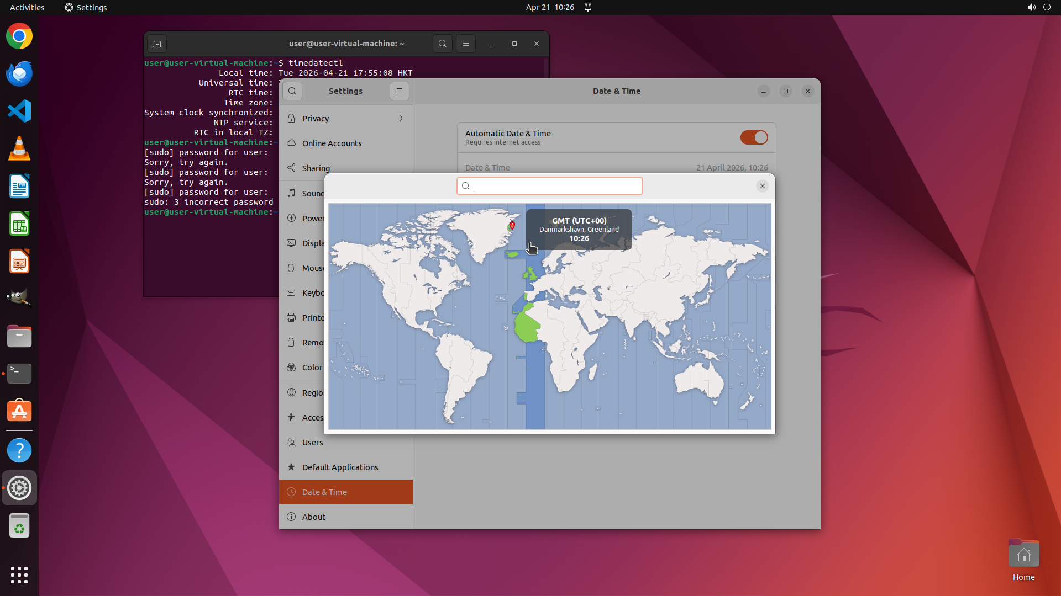
Task: Open the terminal hamburger menu
Action: pyautogui.click(x=466, y=44)
